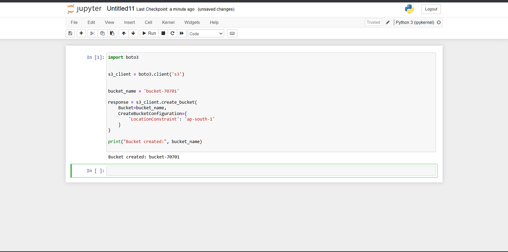Image resolution: width=508 pixels, height=252 pixels.
Task: Click the Trusted notebook indicator
Action: tap(373, 22)
